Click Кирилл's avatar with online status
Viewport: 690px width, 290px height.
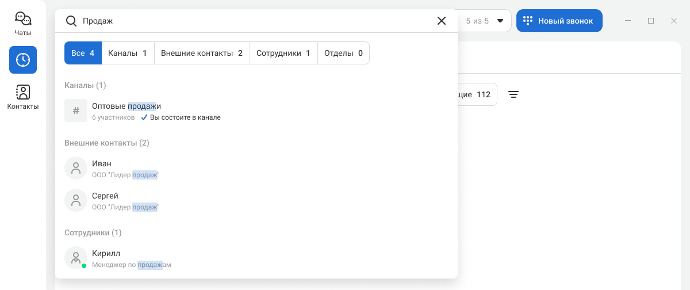(76, 258)
